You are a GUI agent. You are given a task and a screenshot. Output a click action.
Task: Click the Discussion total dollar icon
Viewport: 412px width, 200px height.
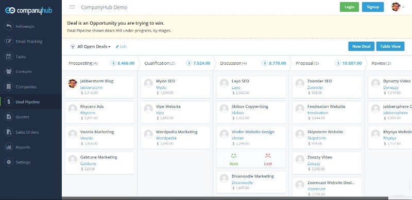click(264, 63)
